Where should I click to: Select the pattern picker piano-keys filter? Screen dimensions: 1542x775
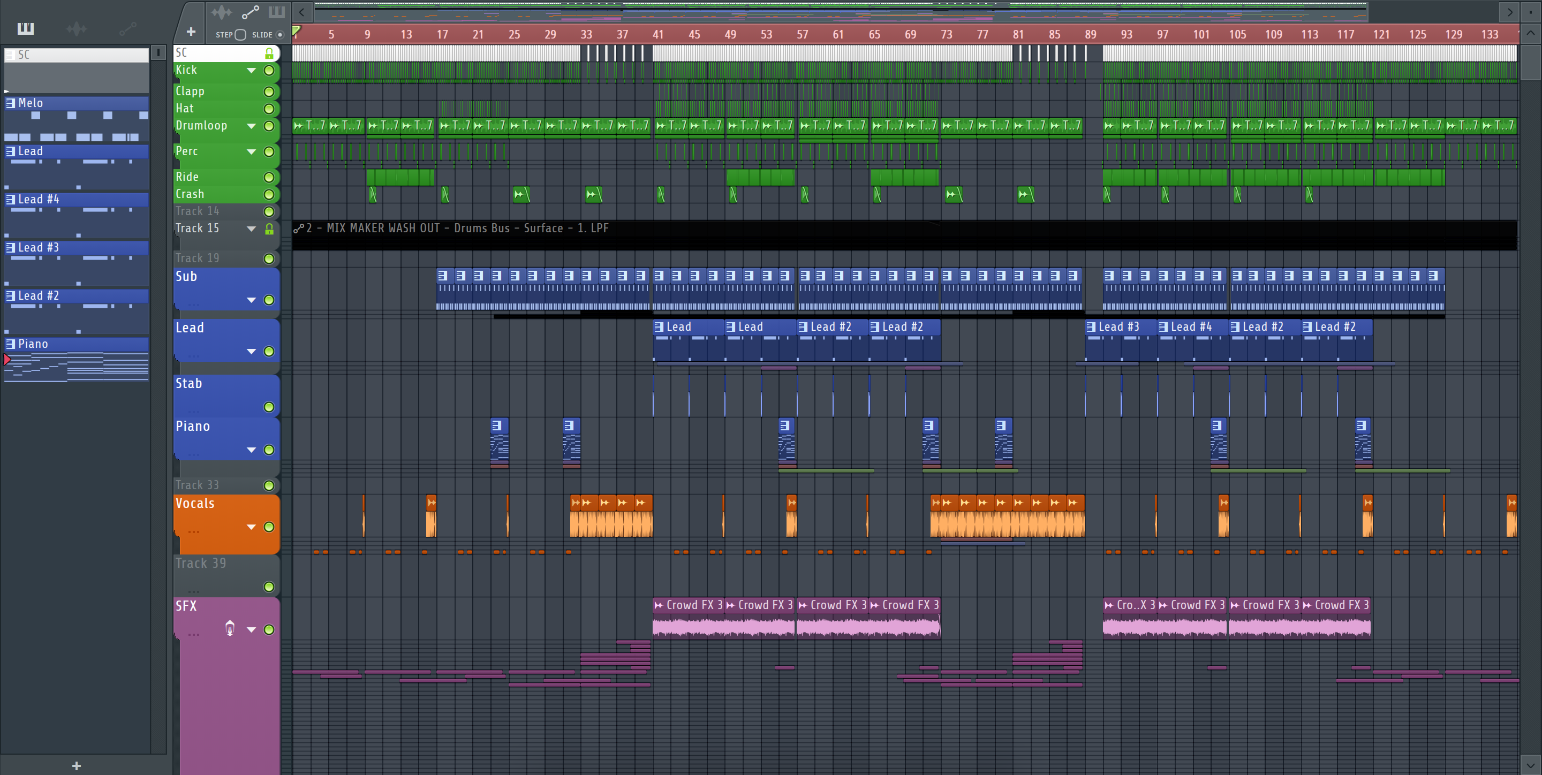26,28
